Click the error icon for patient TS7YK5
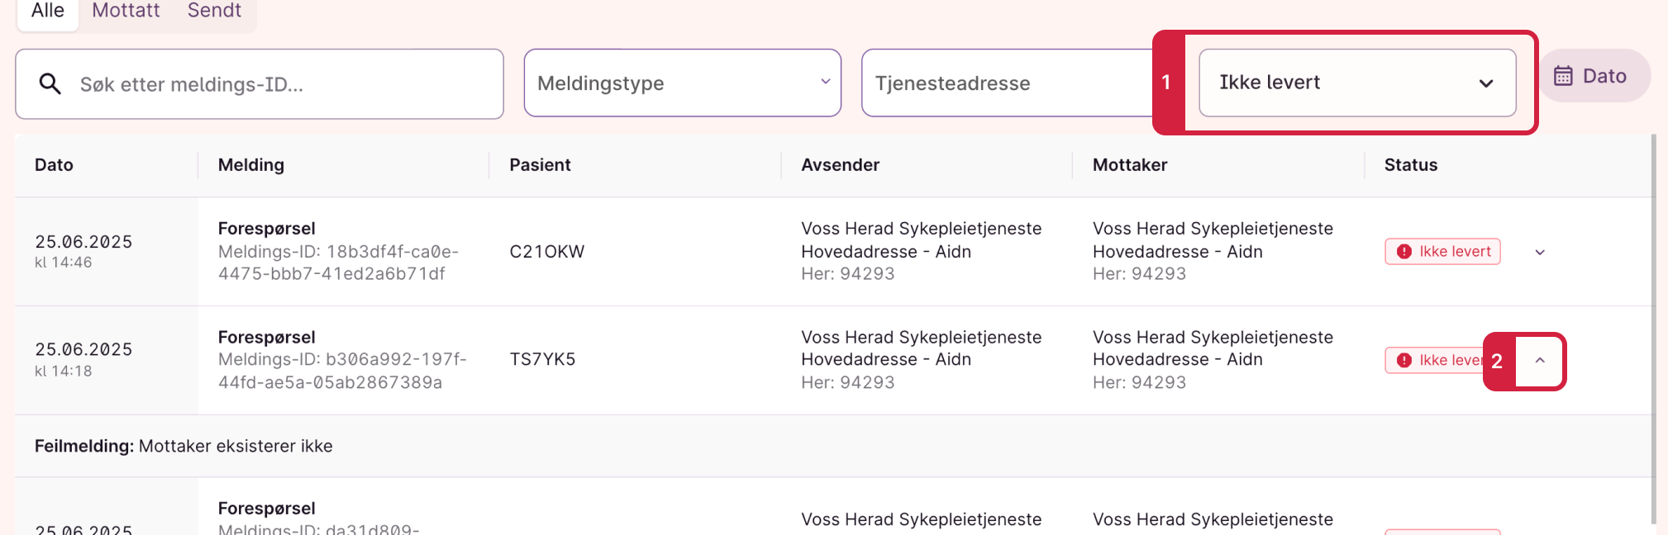 click(1404, 360)
